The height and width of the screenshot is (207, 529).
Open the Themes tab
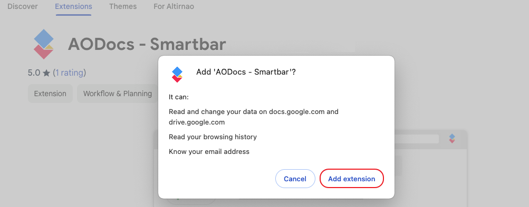point(123,6)
